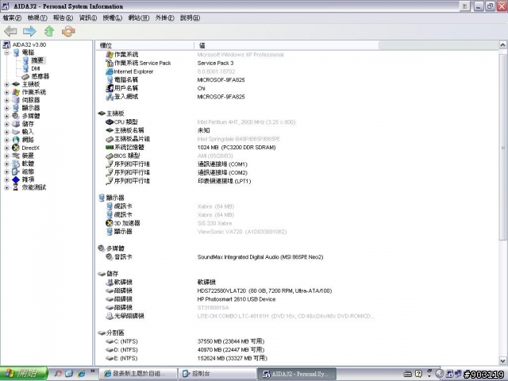The image size is (508, 381).
Task: Click the scrollbar down arrow in details pane
Action: coord(502,360)
